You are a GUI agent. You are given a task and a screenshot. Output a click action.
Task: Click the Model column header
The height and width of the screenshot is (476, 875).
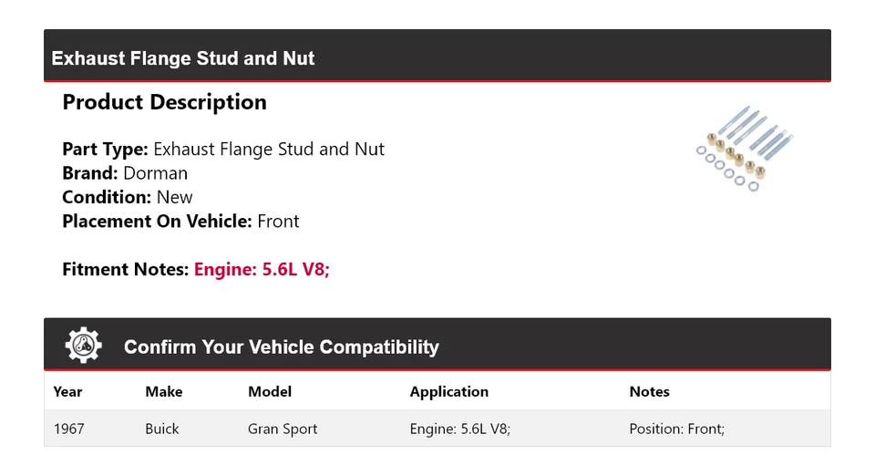point(270,391)
